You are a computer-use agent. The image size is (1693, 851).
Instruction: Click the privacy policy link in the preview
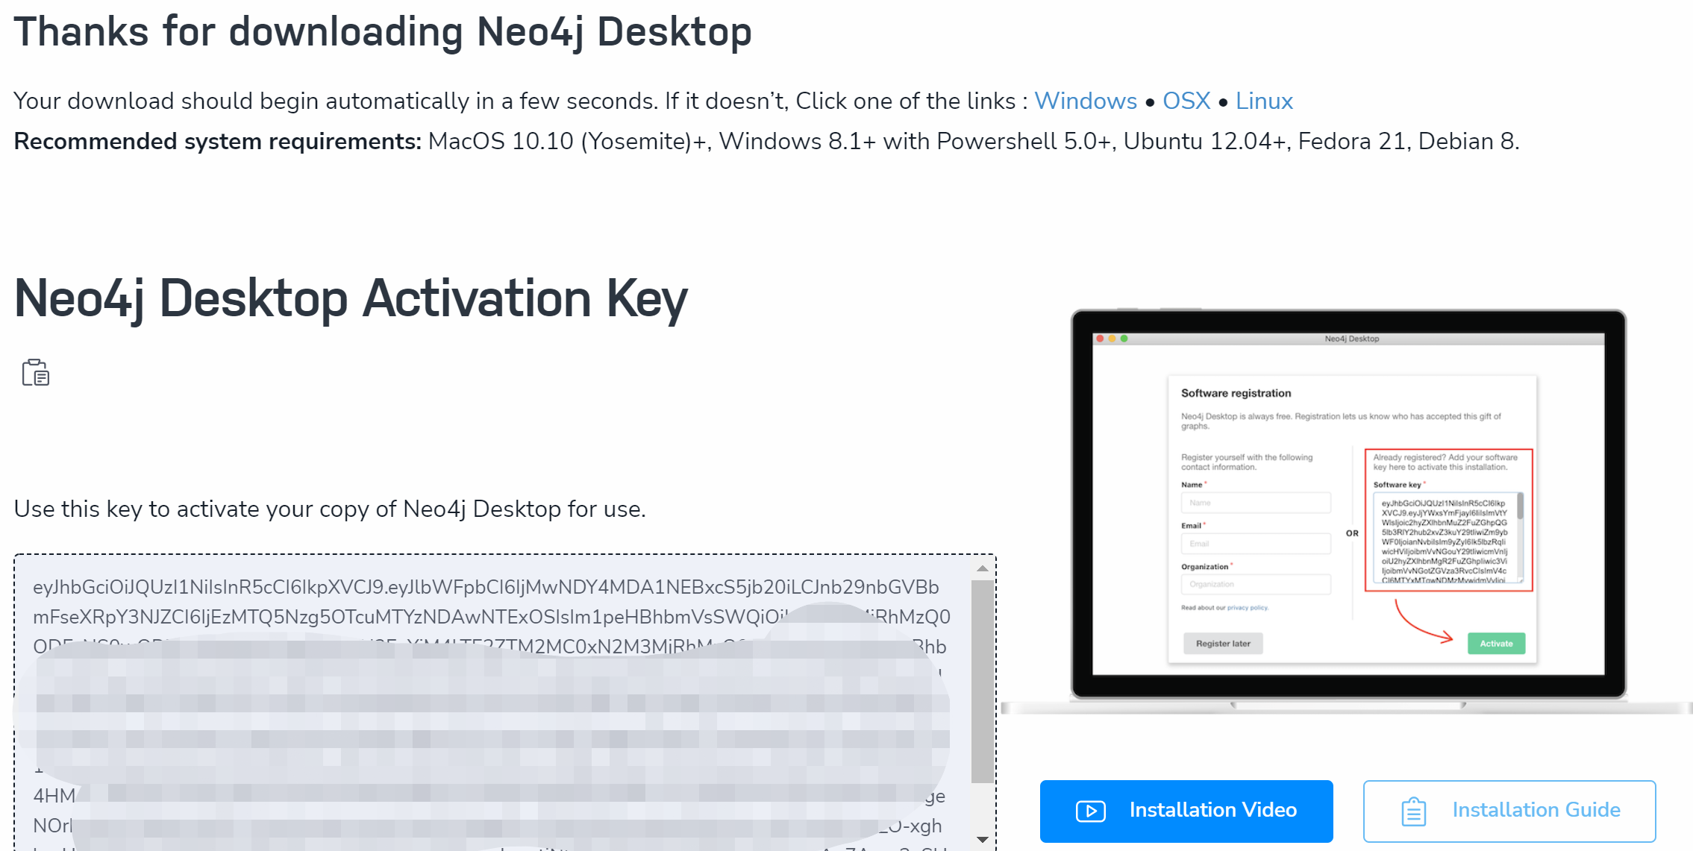pyautogui.click(x=1248, y=608)
